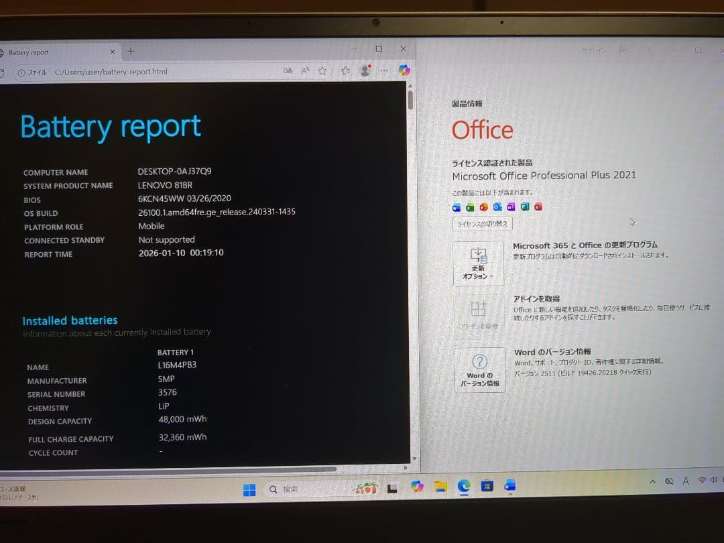This screenshot has width=724, height=543.
Task: Click the translate icon in address bar
Action: coord(288,70)
